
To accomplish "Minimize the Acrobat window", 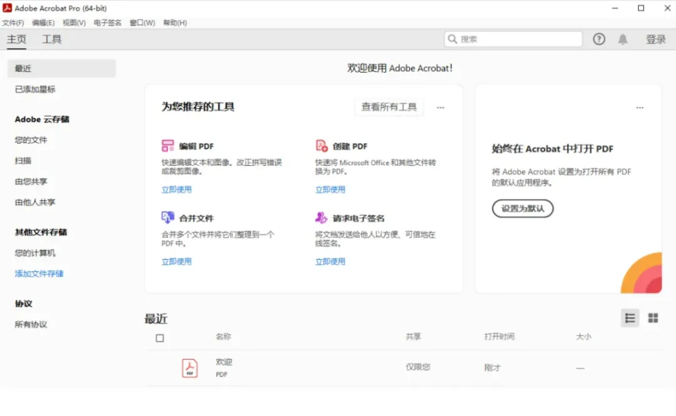I will coord(615,8).
